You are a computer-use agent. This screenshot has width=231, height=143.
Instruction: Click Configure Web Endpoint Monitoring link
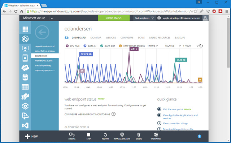[87, 114]
